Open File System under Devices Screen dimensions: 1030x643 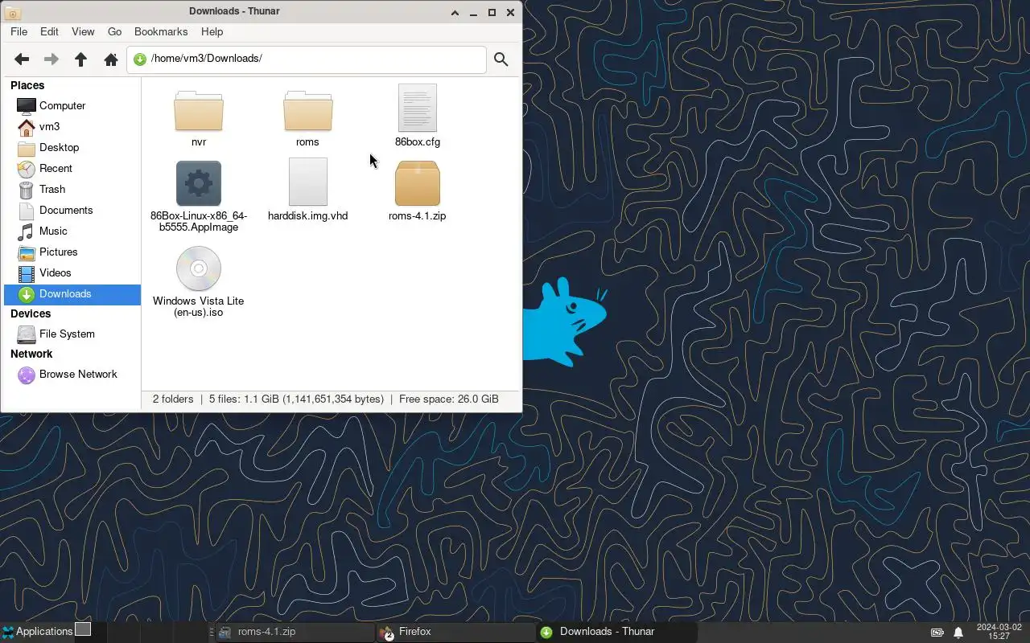point(72,334)
